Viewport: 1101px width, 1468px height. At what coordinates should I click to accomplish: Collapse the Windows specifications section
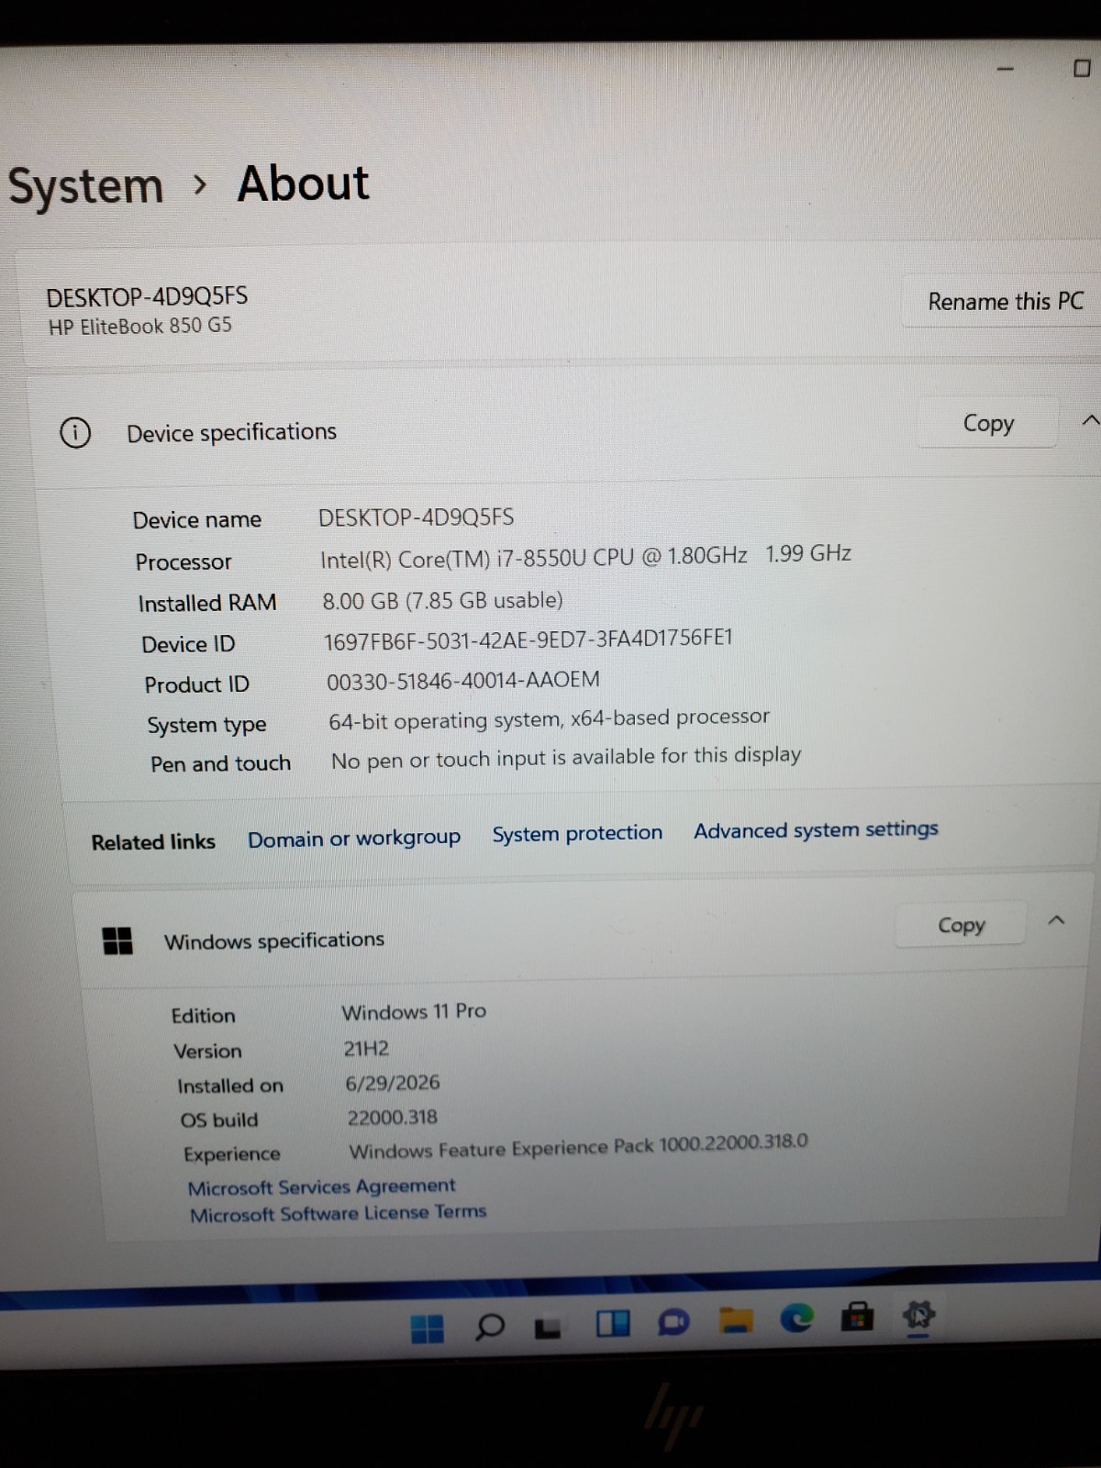1056,920
